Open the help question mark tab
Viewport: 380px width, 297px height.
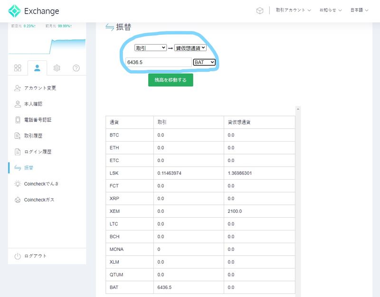pos(76,68)
